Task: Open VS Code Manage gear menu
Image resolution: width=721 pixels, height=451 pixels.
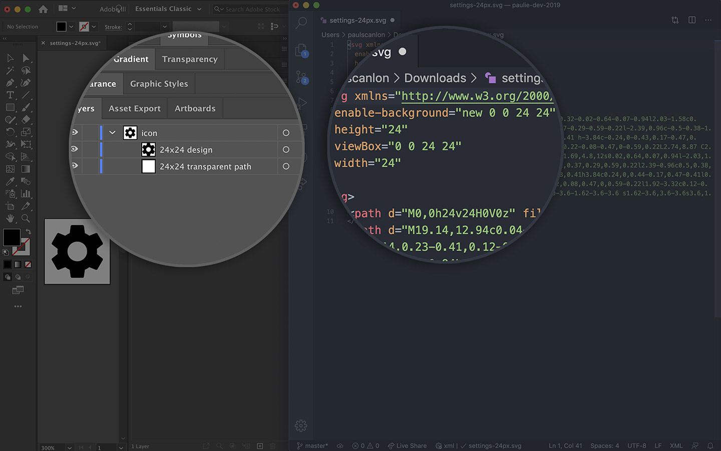Action: click(301, 425)
